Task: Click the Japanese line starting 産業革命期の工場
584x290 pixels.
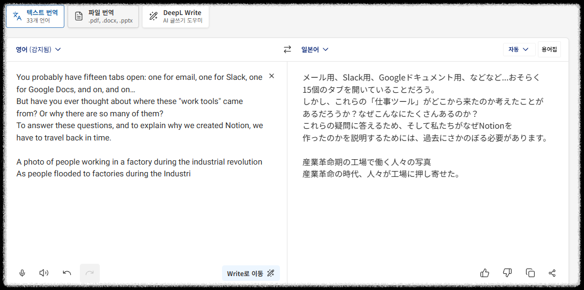Action: pos(367,162)
